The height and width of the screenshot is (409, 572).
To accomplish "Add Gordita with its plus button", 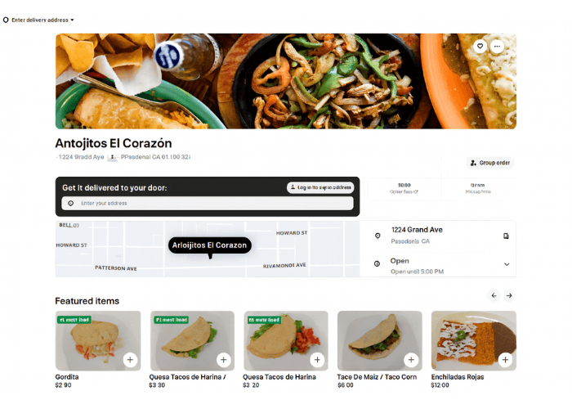I will coord(130,360).
